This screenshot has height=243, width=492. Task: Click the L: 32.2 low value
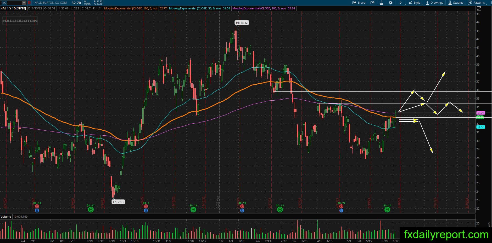tap(75, 8)
